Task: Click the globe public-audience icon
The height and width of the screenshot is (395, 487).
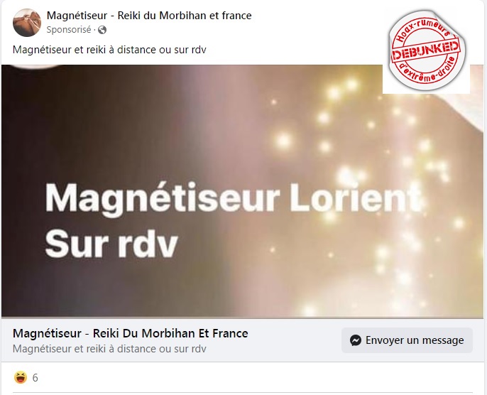Action: [102, 30]
